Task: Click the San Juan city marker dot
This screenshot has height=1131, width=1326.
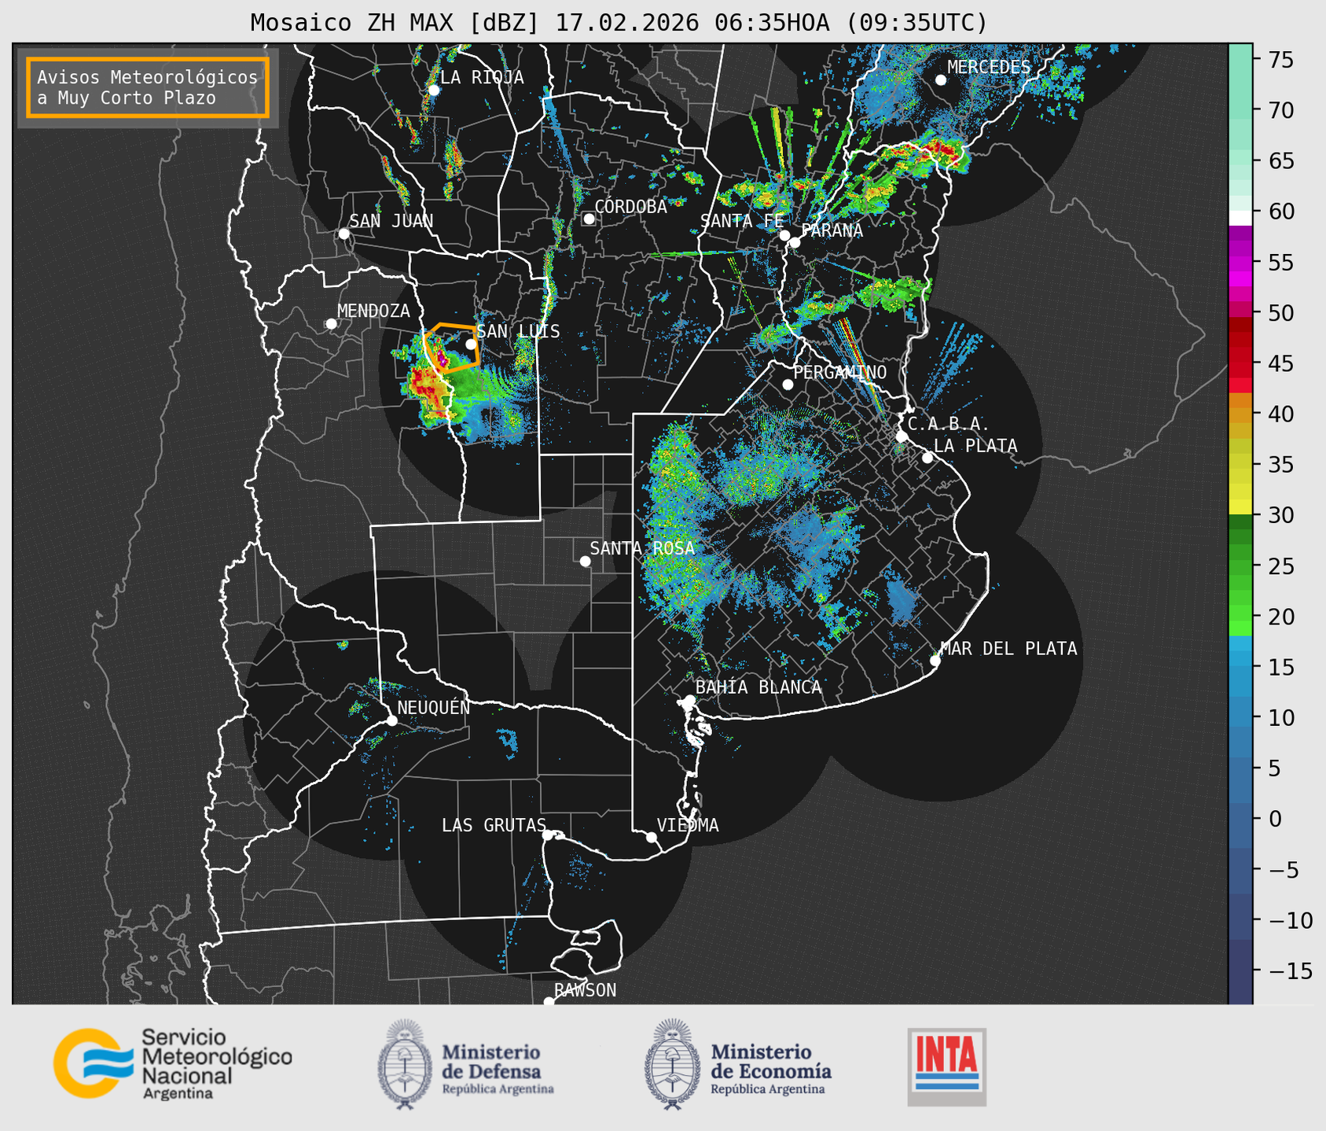Action: [x=343, y=234]
